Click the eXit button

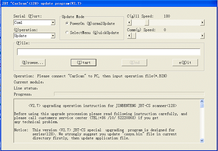coord(185,63)
